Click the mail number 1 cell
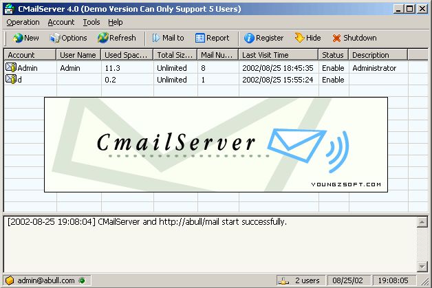 [203, 80]
